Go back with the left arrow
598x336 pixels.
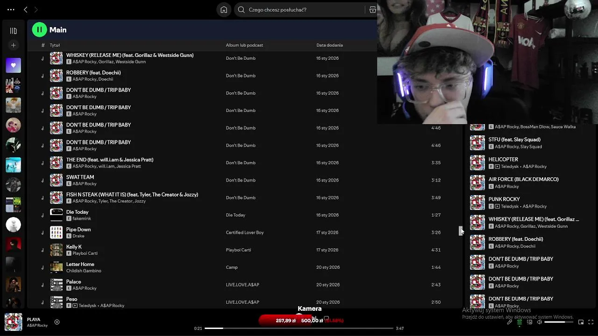coord(26,9)
